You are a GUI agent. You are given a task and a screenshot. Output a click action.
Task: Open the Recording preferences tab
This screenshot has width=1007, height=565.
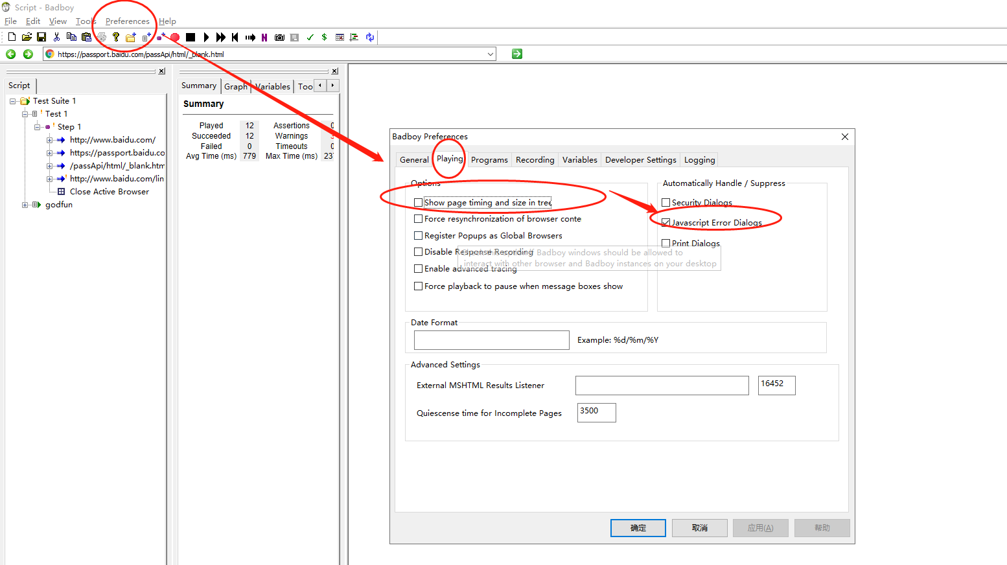[x=535, y=160]
